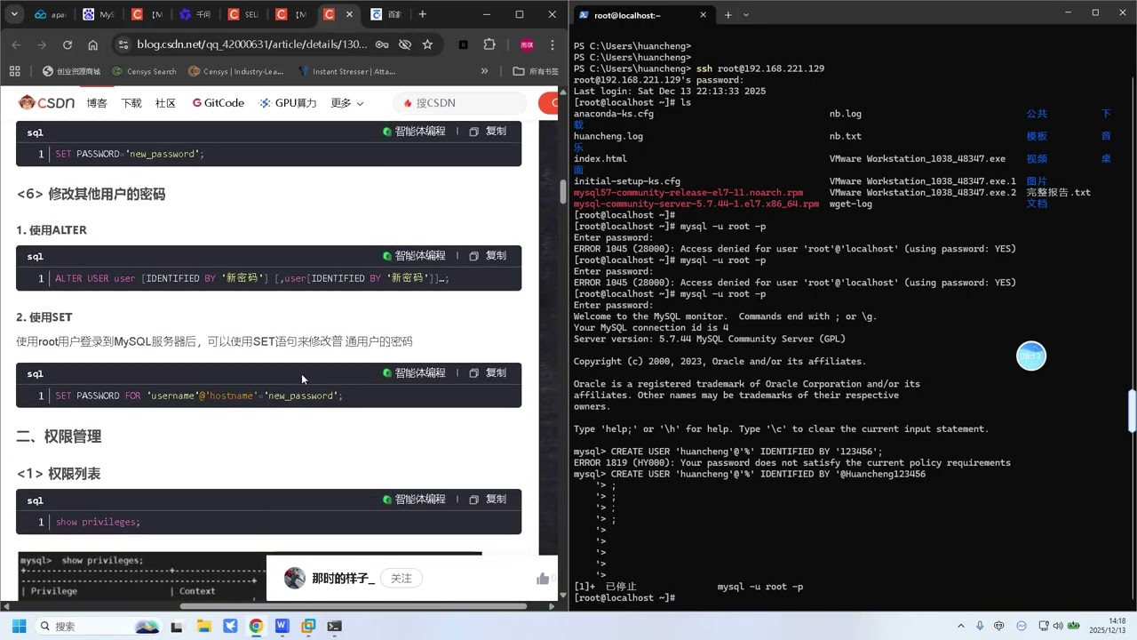Open 社区 in CSDN navigation

165,103
